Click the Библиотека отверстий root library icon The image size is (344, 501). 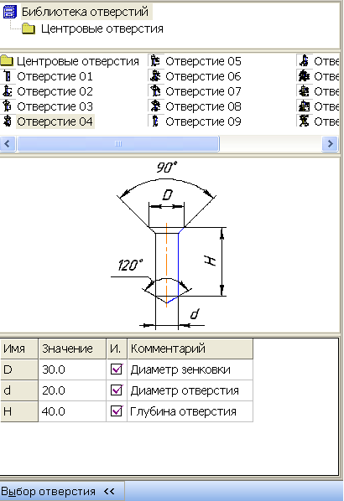9,12
